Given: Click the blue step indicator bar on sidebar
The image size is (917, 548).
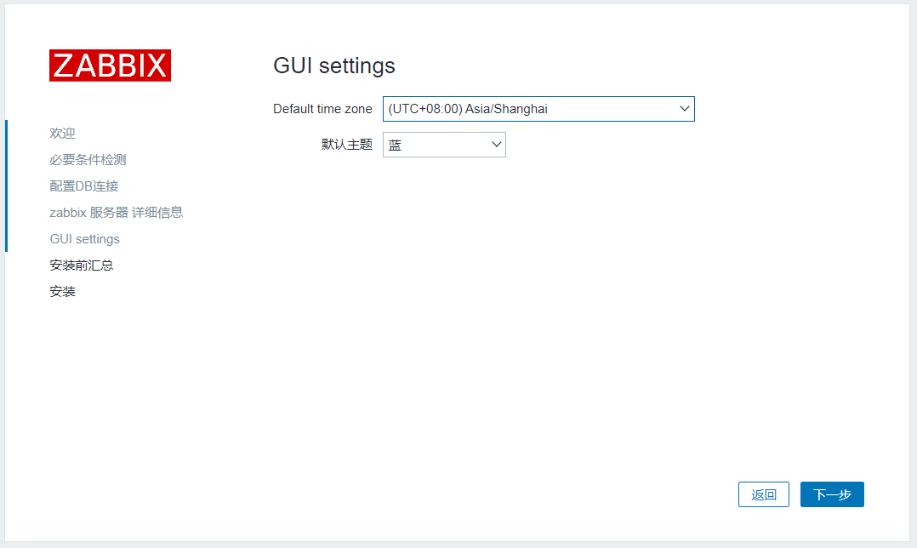Looking at the screenshot, I should tap(7, 186).
